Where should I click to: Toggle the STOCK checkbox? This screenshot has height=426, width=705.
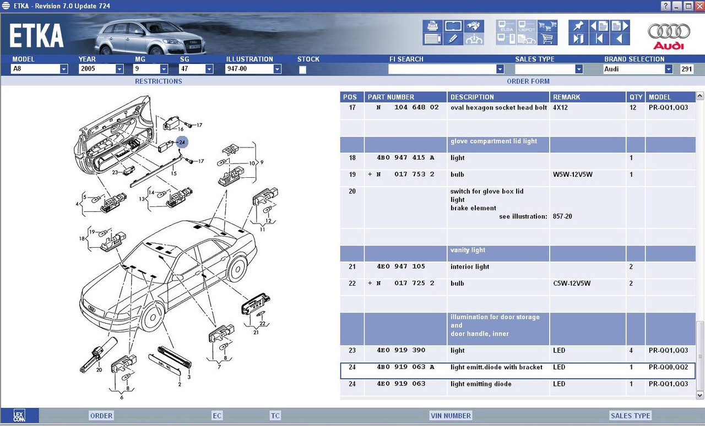coord(302,69)
